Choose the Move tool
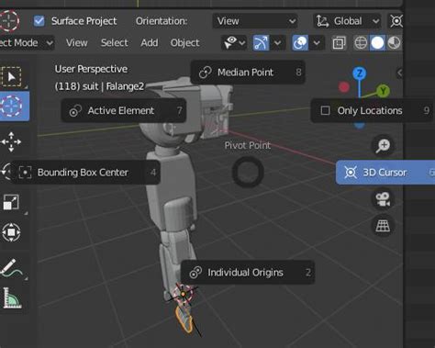435x348 pixels. click(11, 142)
